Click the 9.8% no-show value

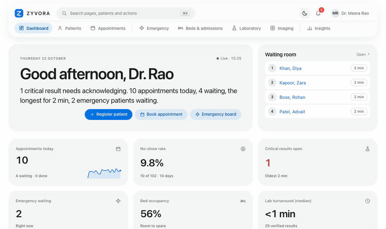click(152, 163)
